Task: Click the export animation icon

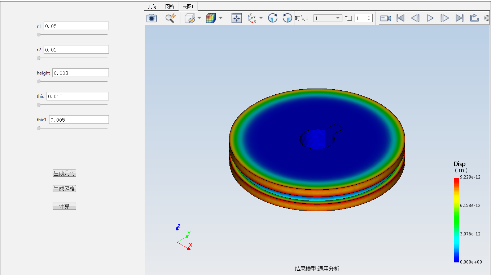Action: tap(474, 18)
